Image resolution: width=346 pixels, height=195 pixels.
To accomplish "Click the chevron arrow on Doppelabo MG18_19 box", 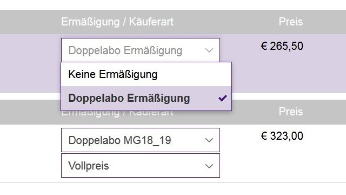I will coord(209,140).
